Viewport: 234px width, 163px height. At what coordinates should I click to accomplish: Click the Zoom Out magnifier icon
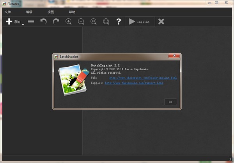tap(81, 22)
